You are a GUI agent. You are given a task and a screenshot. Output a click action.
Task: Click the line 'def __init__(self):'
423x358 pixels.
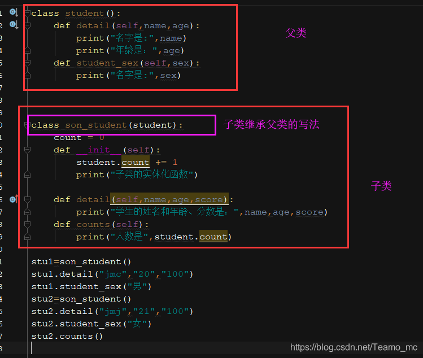point(107,150)
